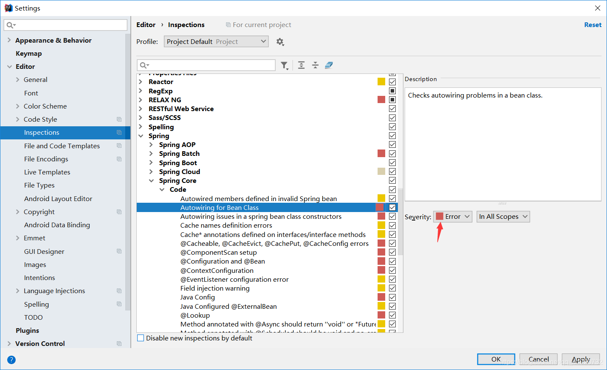Select Font under Editor

31,93
